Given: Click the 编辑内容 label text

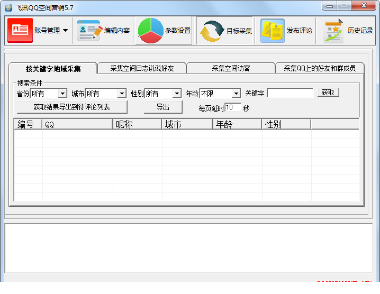Looking at the screenshot, I should click(117, 31).
